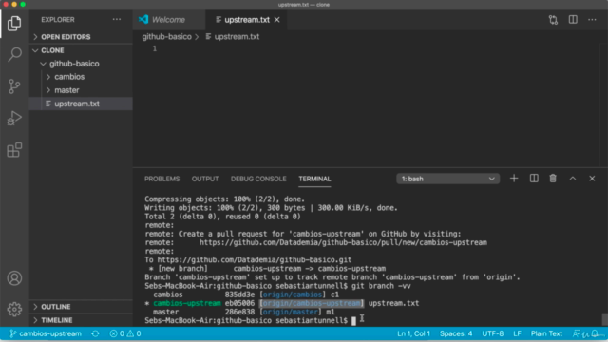This screenshot has height=342, width=608.
Task: Maximize the panel with up chevron
Action: (x=573, y=179)
